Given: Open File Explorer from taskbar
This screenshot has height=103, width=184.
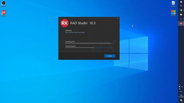Looking at the screenshot, I should coord(181,15).
